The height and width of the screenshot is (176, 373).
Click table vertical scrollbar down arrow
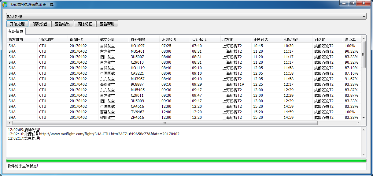[x=364, y=118]
